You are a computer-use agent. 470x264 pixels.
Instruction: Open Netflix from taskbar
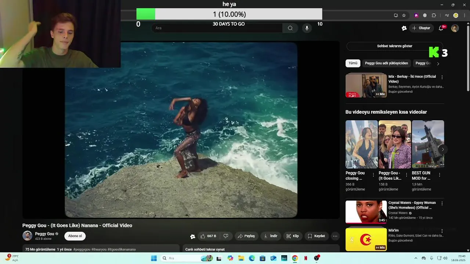pyautogui.click(x=305, y=258)
